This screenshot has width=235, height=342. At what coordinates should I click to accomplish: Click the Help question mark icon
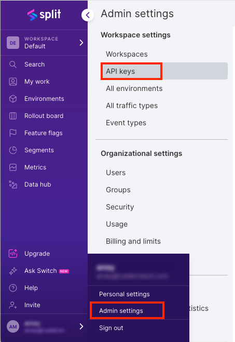[13, 288]
